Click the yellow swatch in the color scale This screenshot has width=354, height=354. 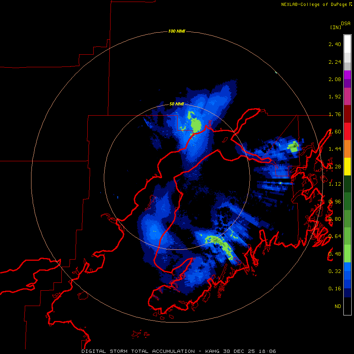coord(347,166)
